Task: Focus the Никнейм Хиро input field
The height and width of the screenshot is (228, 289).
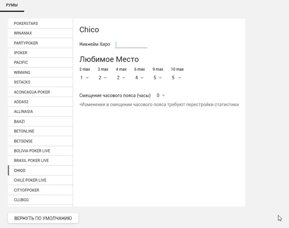Action: tap(131, 45)
